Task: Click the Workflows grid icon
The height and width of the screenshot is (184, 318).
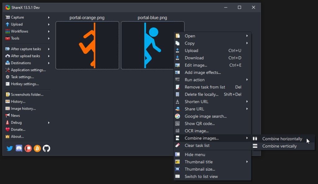Action: 7,31
